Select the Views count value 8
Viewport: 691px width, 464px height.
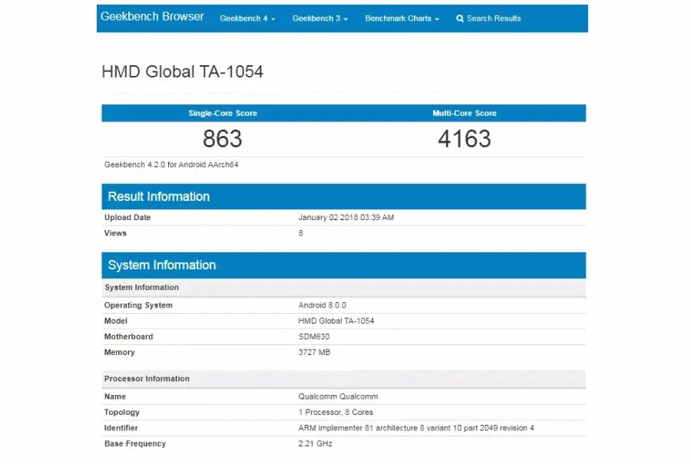pyautogui.click(x=300, y=233)
